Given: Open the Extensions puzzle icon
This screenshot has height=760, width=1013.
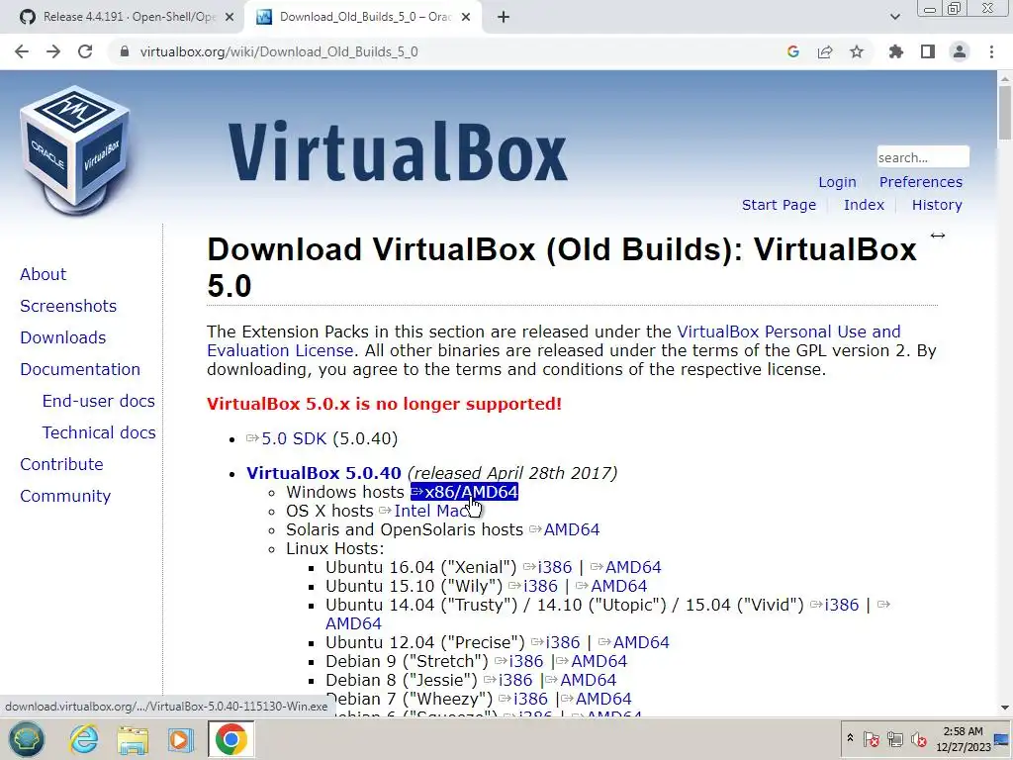Looking at the screenshot, I should click(896, 51).
